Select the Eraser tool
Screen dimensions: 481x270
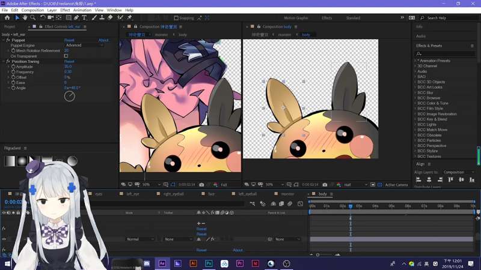coord(110,18)
